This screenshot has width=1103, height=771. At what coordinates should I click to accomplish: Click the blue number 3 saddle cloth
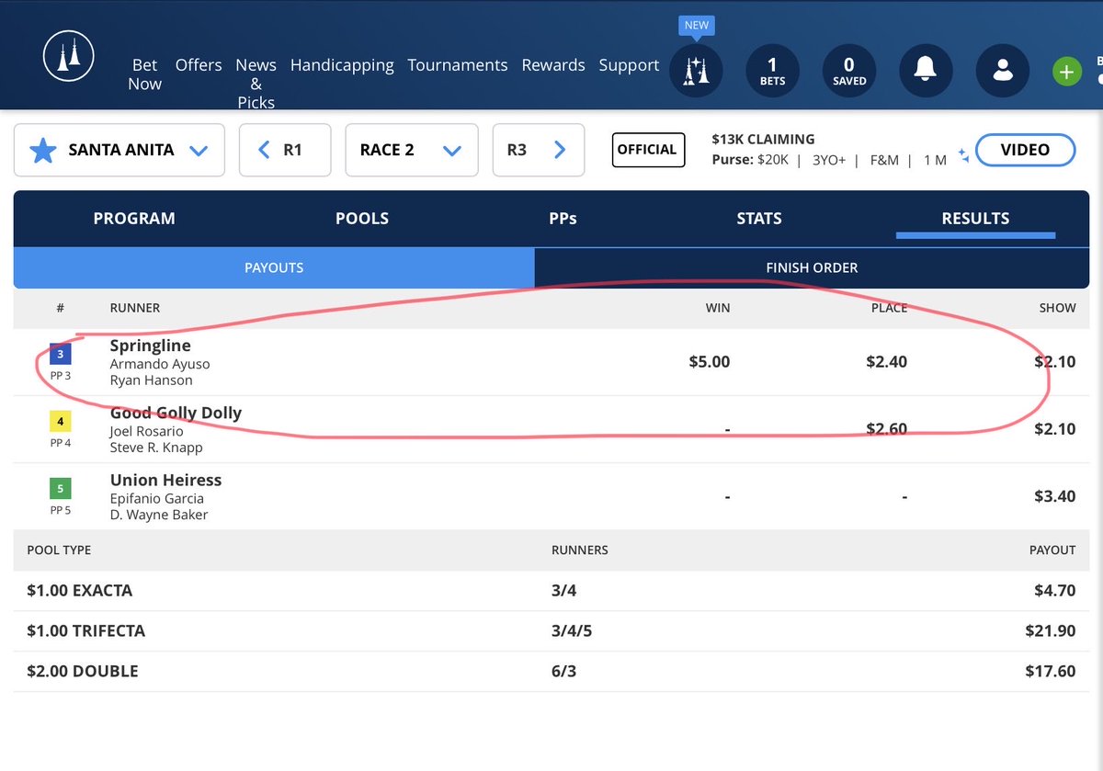pos(60,353)
